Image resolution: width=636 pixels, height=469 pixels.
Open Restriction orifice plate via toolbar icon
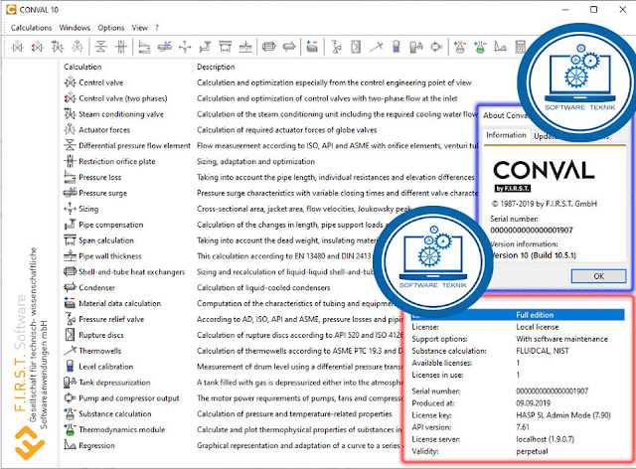[x=121, y=47]
